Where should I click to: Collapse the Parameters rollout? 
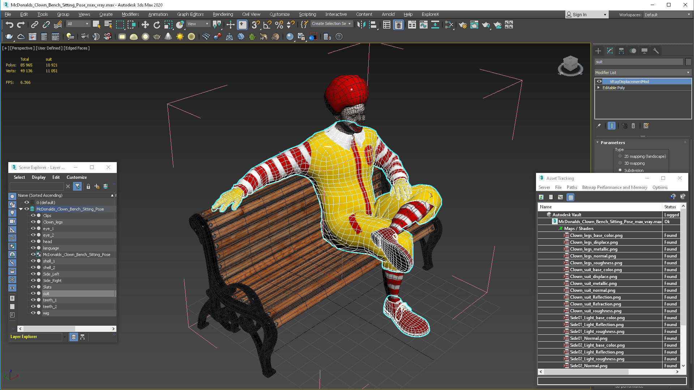click(597, 143)
